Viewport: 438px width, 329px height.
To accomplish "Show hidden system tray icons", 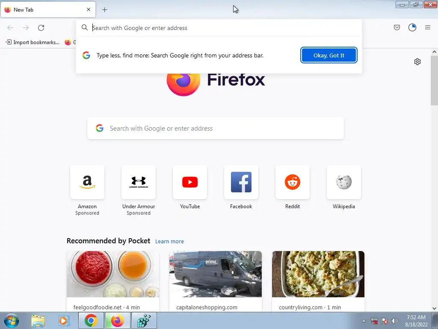I will tap(364, 321).
